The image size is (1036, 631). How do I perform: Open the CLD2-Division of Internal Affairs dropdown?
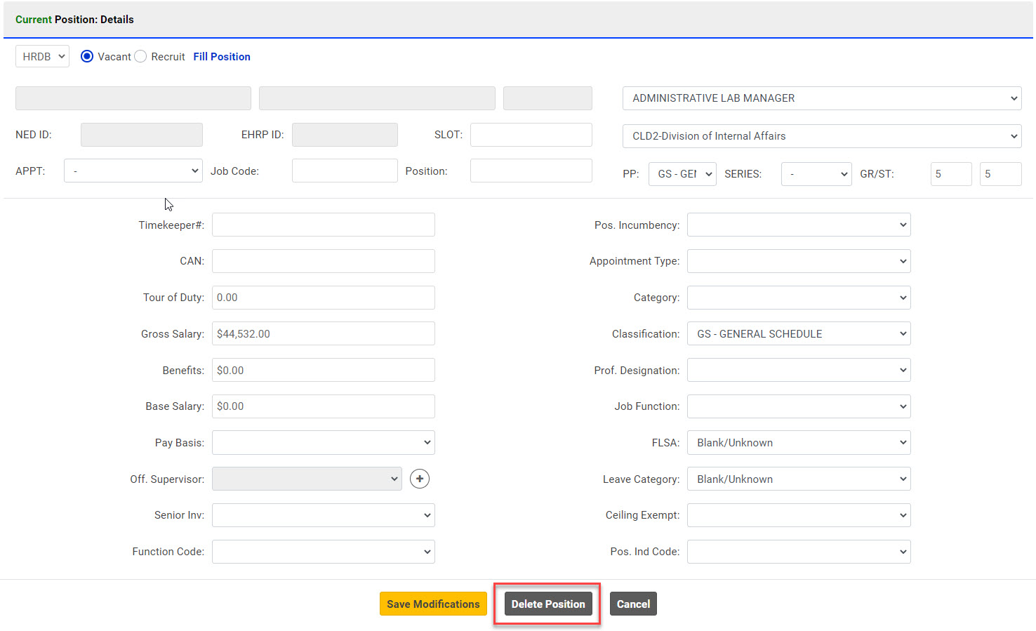click(822, 136)
